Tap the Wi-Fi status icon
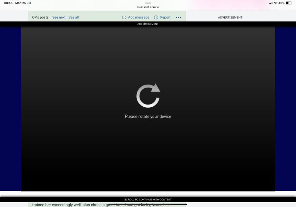The height and width of the screenshot is (207, 296). tap(276, 3)
